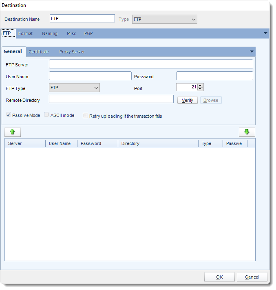Open the Misc tab
Viewport: 276px width, 290px height.
tap(71, 33)
